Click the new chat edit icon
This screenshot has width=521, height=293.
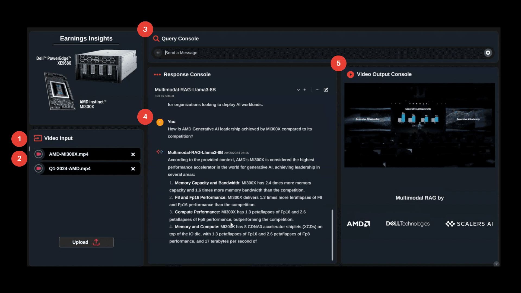326,90
